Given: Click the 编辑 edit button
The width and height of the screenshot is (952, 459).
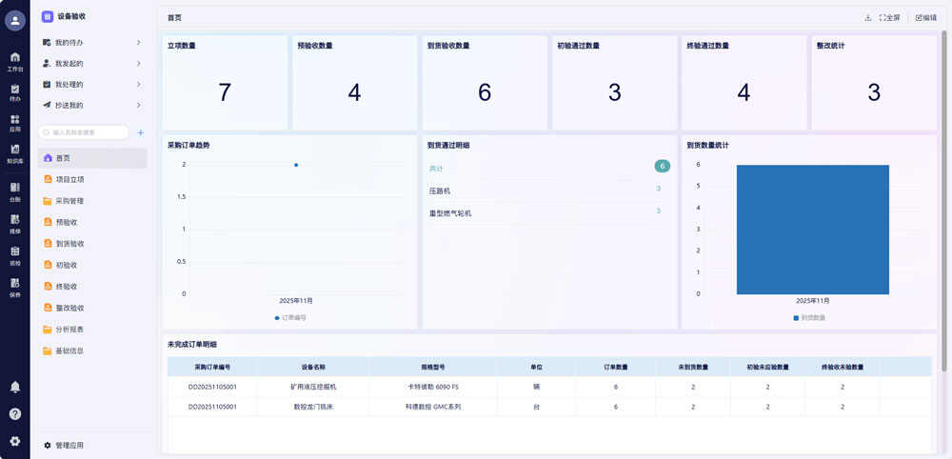Looking at the screenshot, I should point(925,18).
